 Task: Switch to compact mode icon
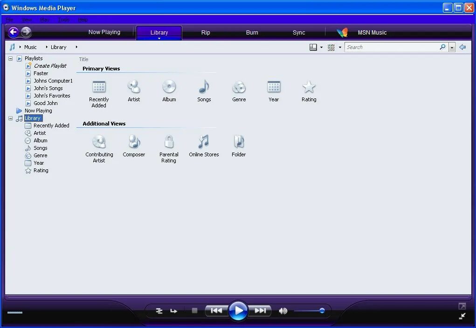click(462, 316)
